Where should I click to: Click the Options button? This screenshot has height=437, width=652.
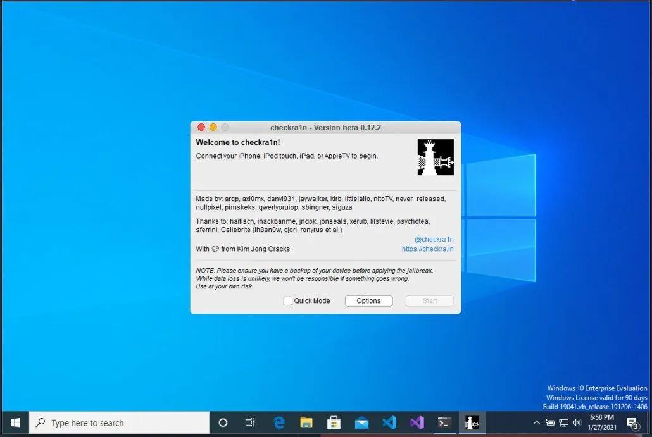[x=368, y=301]
